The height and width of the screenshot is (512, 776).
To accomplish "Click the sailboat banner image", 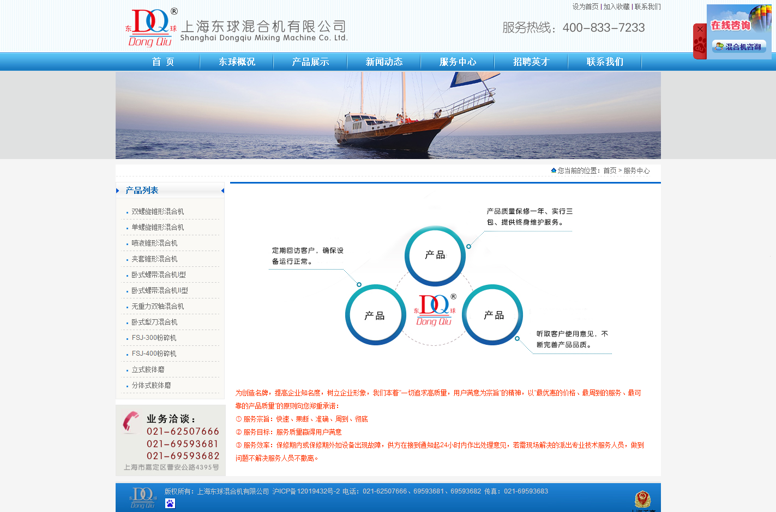I will 388,115.
